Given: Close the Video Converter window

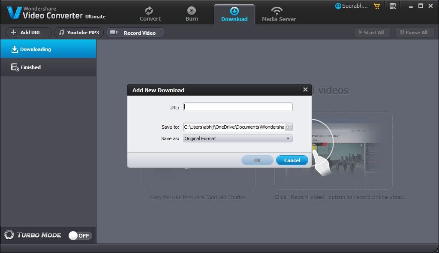Looking at the screenshot, I should (430, 6).
